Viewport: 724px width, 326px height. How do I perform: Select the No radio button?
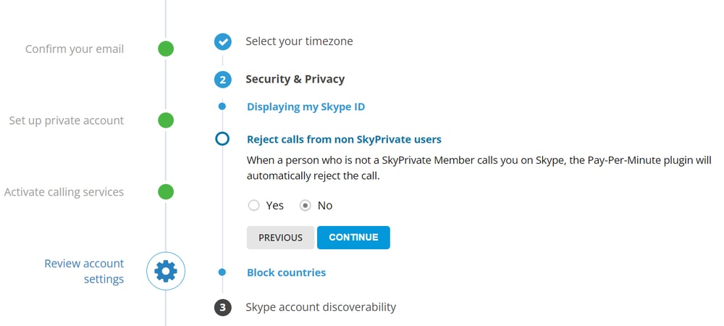tap(306, 206)
